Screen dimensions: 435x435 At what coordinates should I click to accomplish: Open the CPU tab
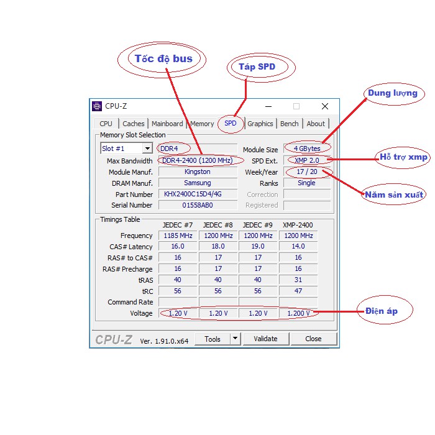coord(106,124)
